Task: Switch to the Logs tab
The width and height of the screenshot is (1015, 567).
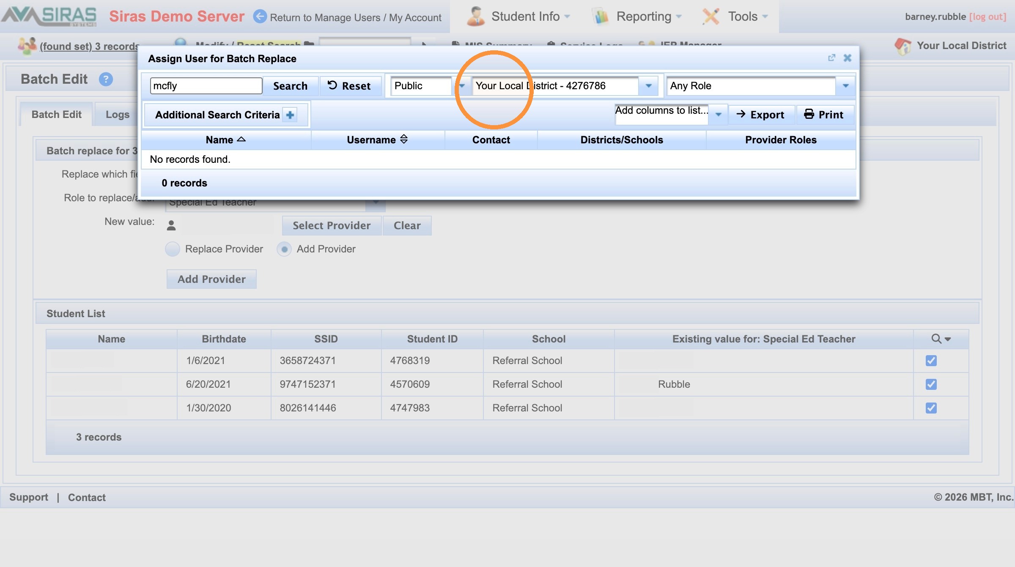Action: tap(118, 115)
